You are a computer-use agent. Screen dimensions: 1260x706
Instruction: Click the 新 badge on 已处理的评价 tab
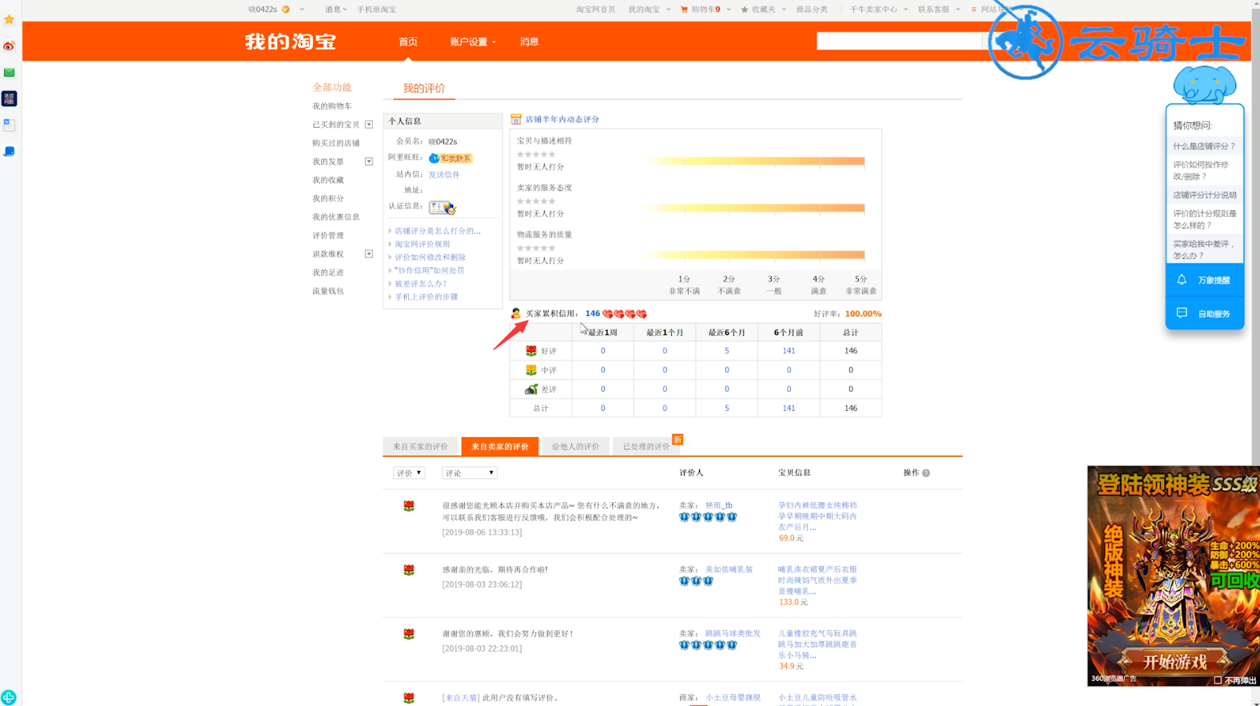678,440
